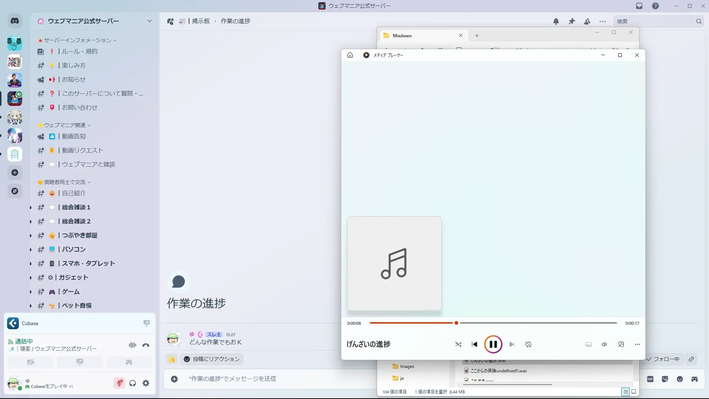709x399 pixels.
Task: Toggle repeat mode in Media Player
Action: (x=528, y=344)
